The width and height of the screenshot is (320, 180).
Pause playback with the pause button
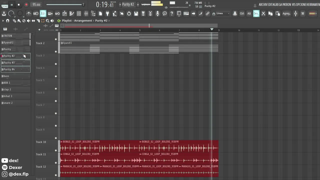[11, 5]
